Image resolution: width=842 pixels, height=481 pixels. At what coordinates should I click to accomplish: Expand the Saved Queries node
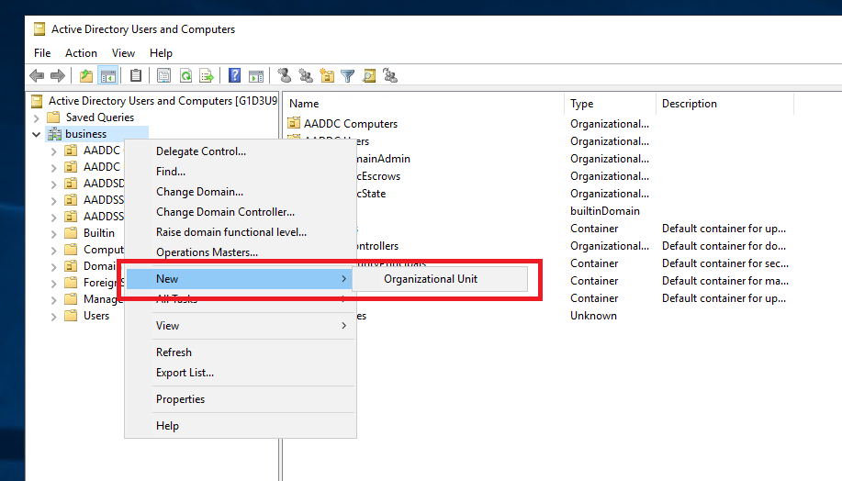(37, 118)
